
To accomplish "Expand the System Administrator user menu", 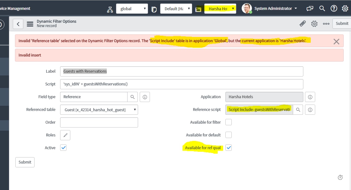I will point(276,9).
